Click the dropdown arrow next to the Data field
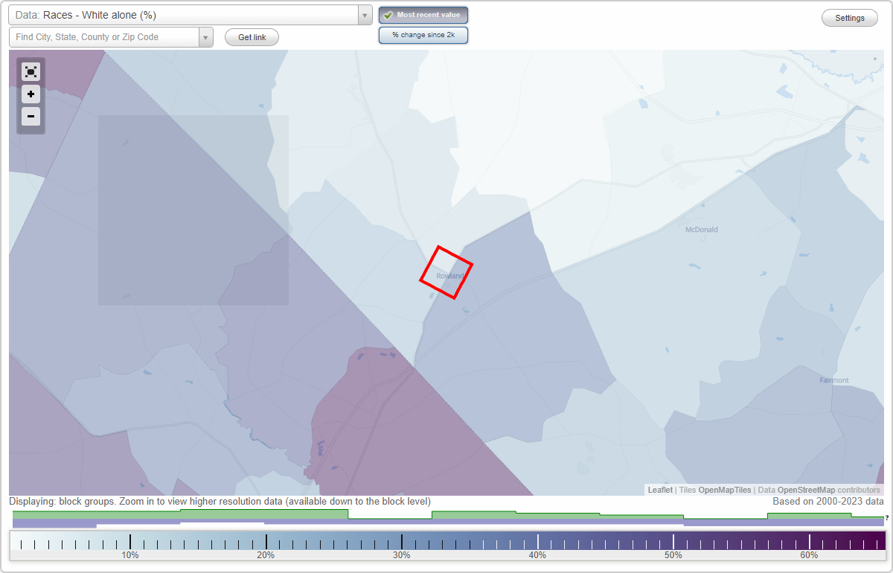 363,15
